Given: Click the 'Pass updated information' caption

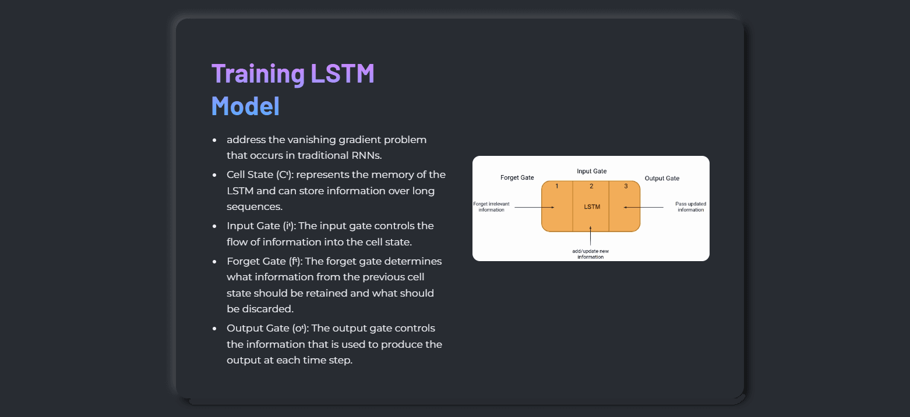Looking at the screenshot, I should point(690,206).
